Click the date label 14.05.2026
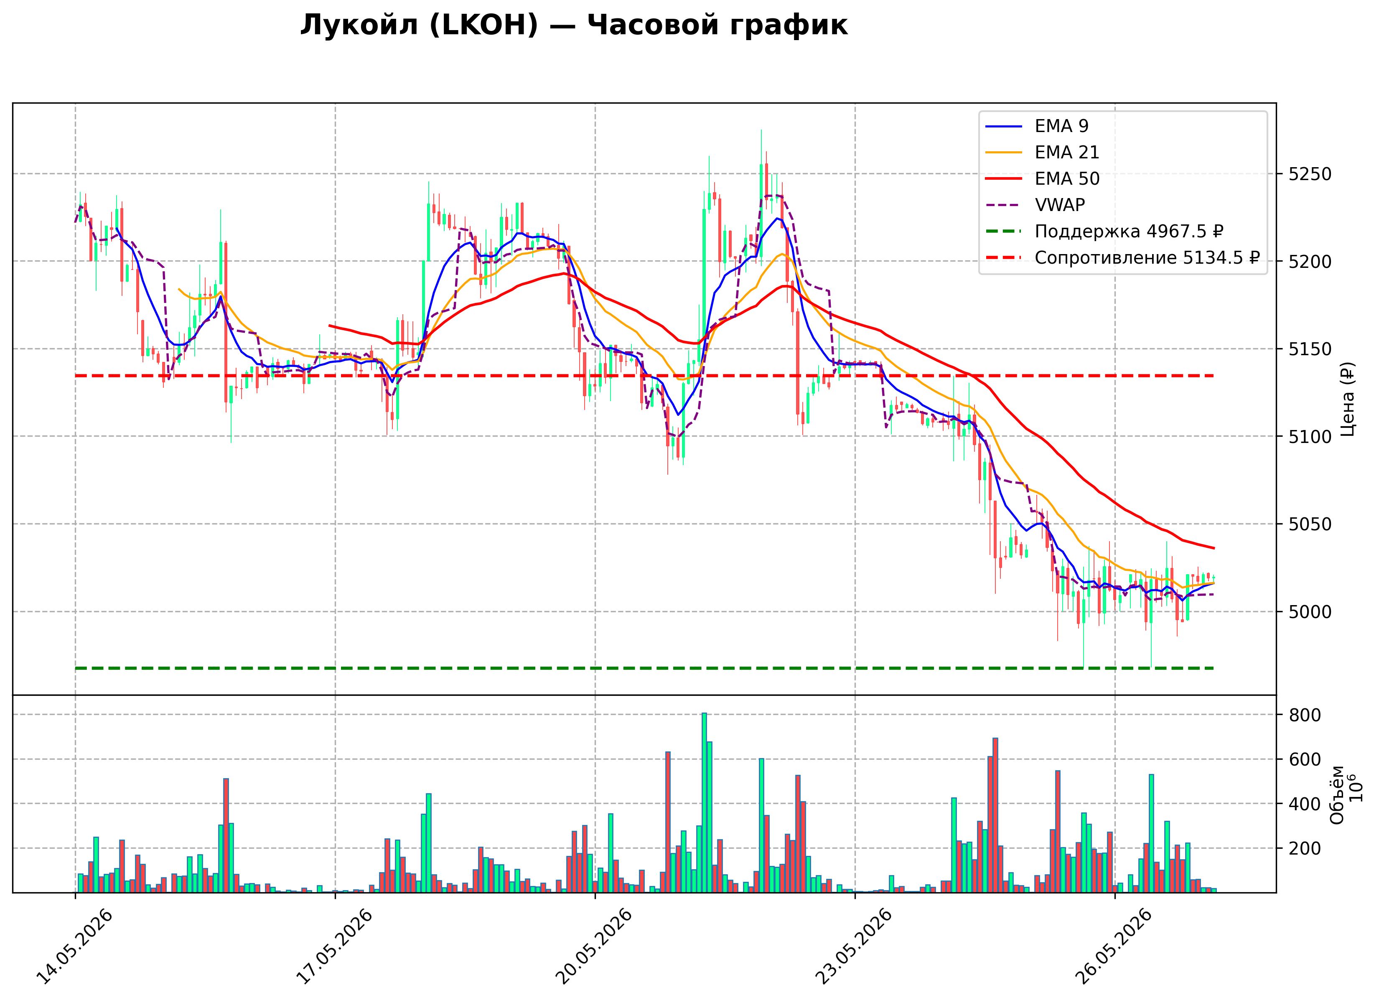Screen dimensions: 1379x1000 (x=75, y=947)
